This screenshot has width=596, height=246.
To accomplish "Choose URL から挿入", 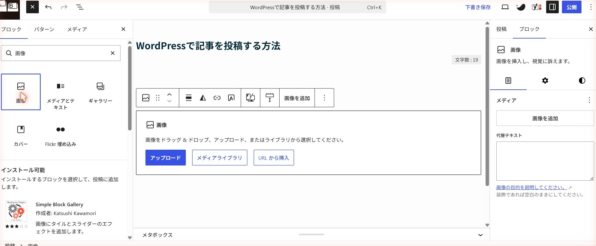I will click(274, 158).
